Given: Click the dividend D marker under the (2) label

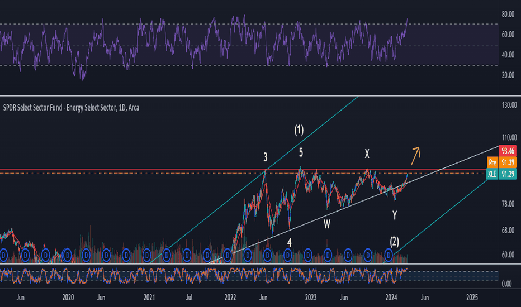Looking at the screenshot, I should [x=388, y=255].
